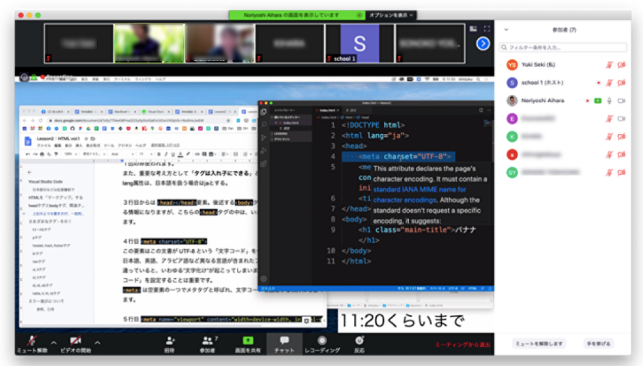643x366 pixels.
Task: Open video options arrow beside video button
Action: click(x=98, y=342)
